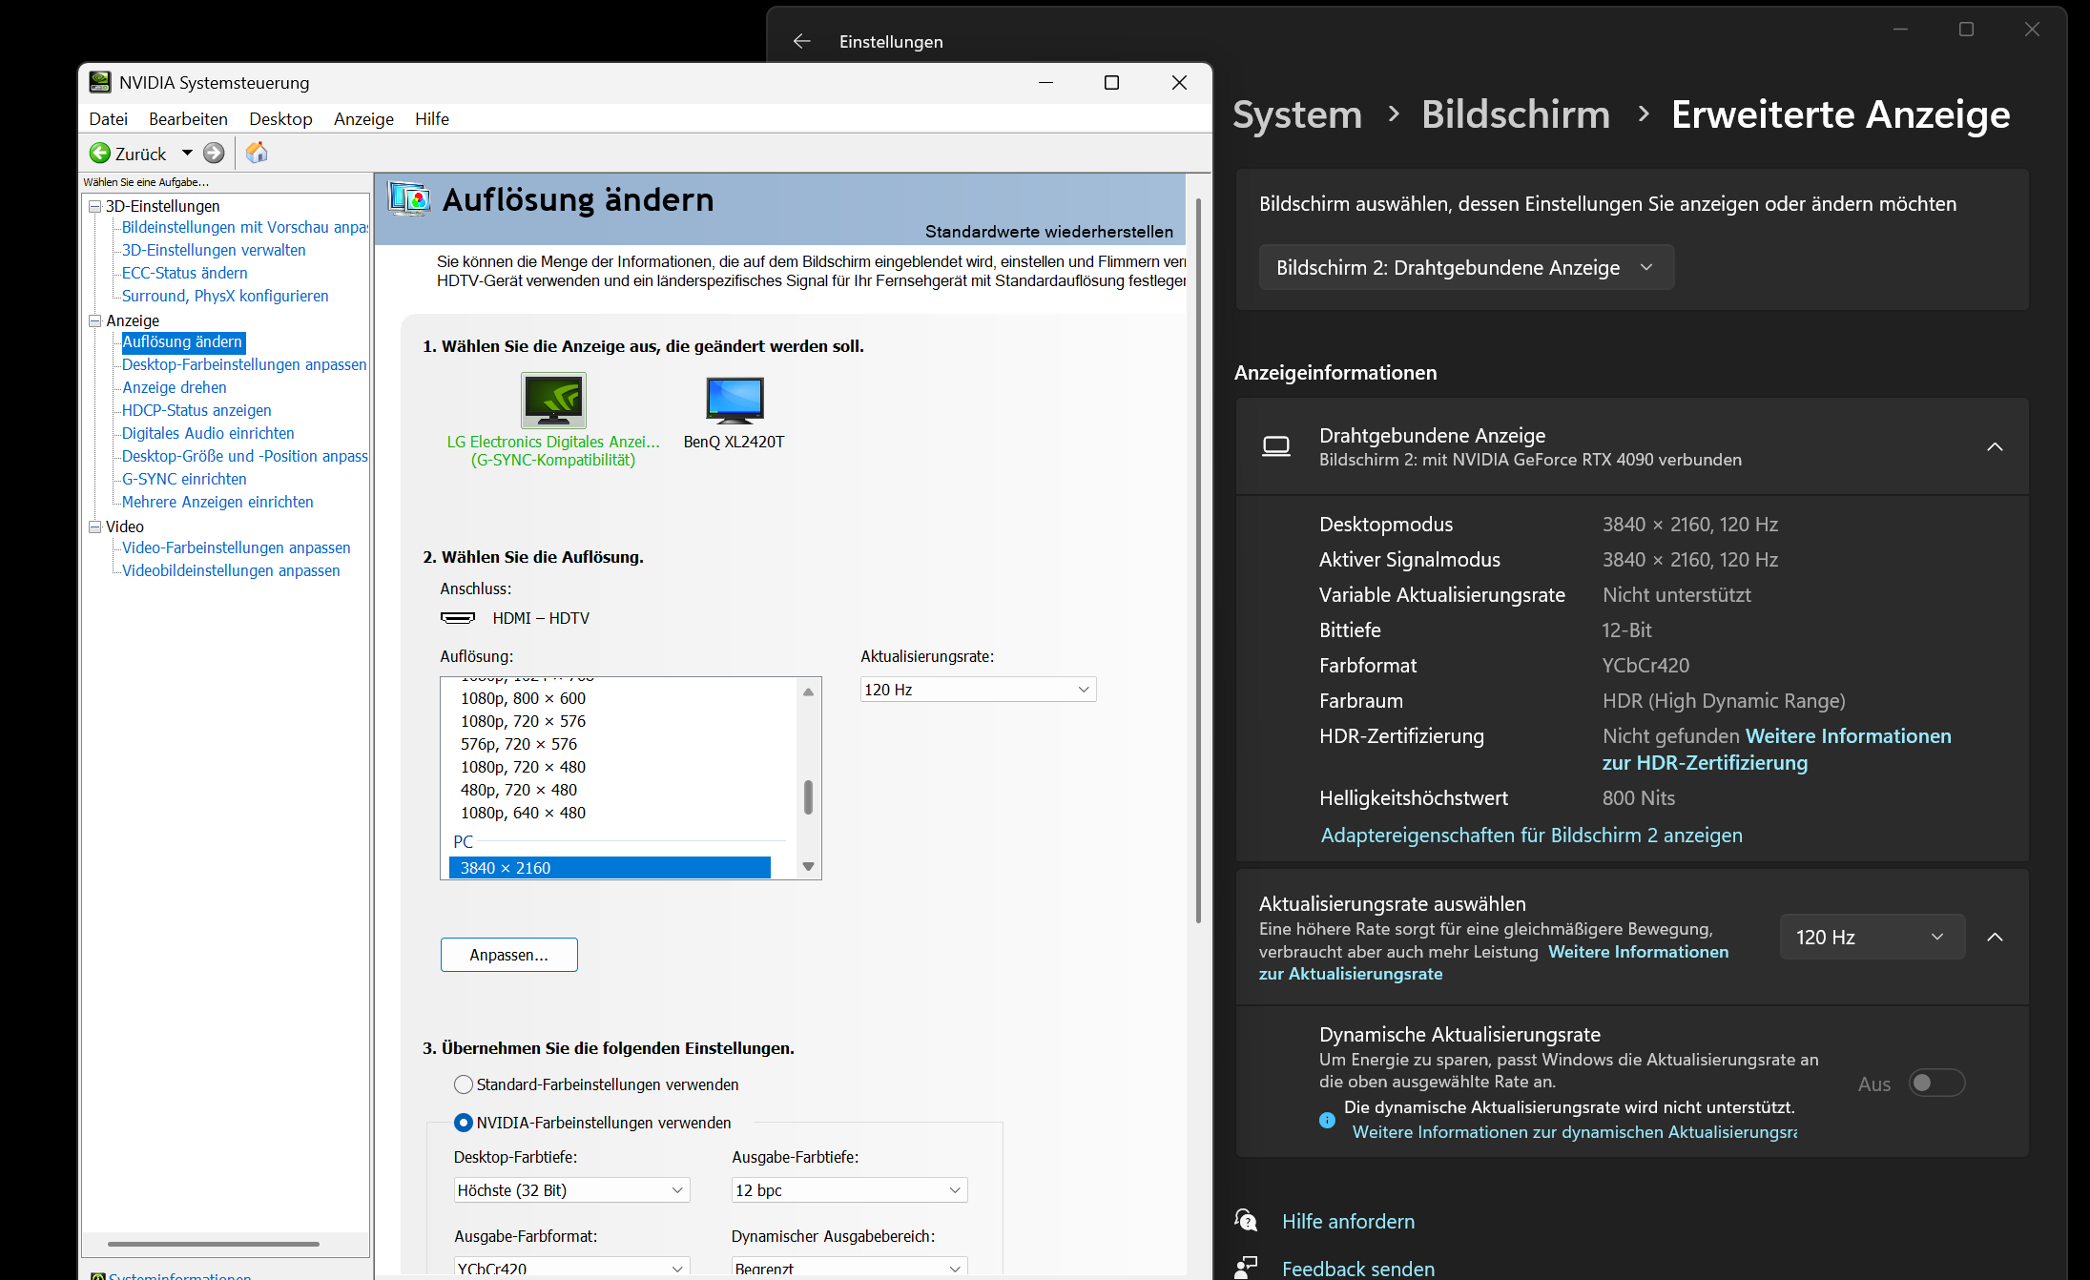The width and height of the screenshot is (2090, 1280).
Task: Click the home icon in NVIDIA toolbar
Action: (257, 153)
